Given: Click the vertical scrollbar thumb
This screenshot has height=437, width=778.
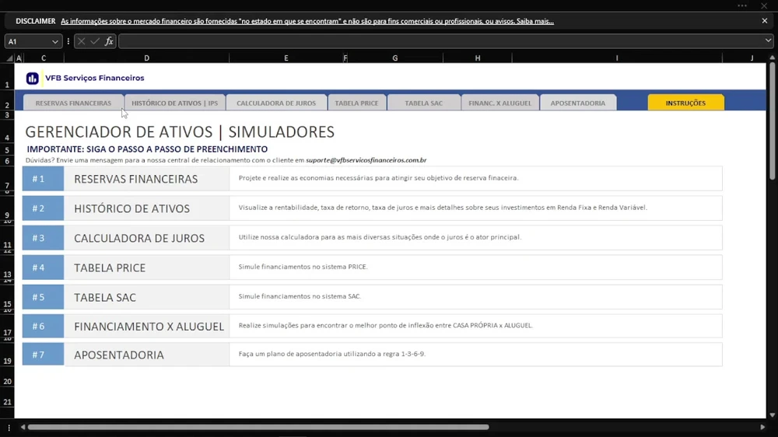Looking at the screenshot, I should [x=772, y=121].
